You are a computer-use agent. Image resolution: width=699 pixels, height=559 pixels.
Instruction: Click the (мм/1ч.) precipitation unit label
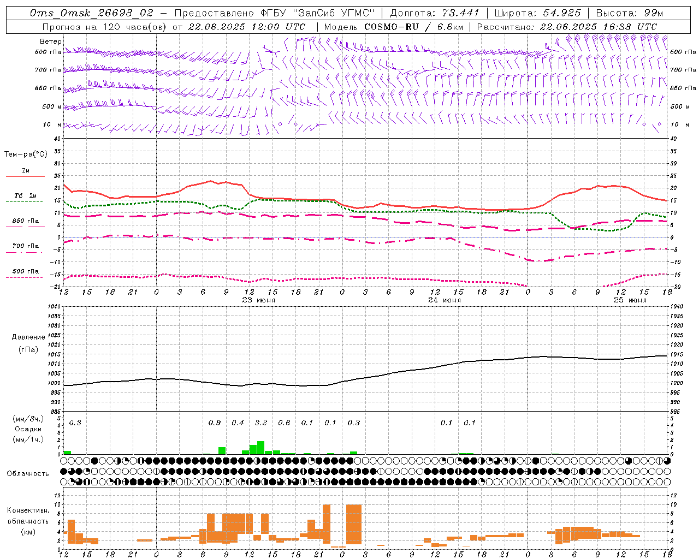[x=28, y=439]
